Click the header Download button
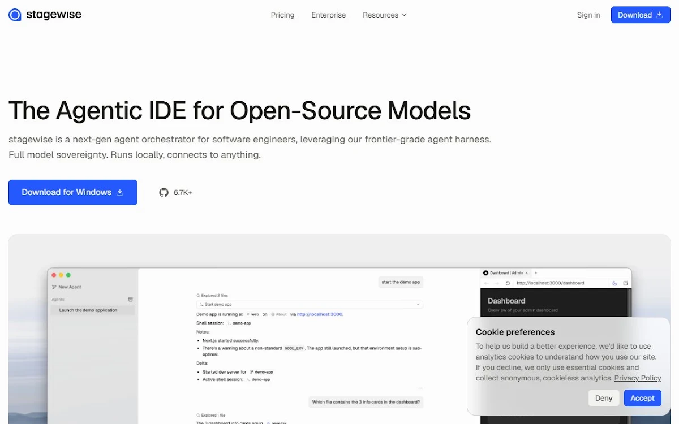The width and height of the screenshot is (679, 424). pos(640,15)
